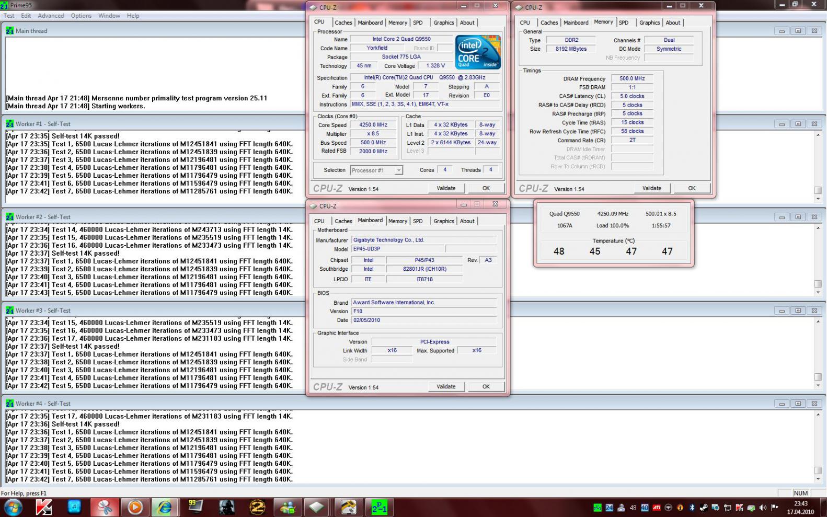Open the Help menu in Prime95
This screenshot has width=827, height=517.
coord(133,16)
